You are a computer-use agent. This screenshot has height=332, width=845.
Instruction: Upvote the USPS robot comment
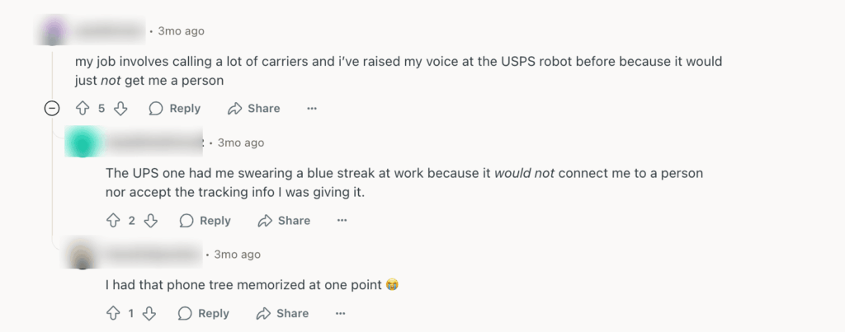(x=82, y=109)
